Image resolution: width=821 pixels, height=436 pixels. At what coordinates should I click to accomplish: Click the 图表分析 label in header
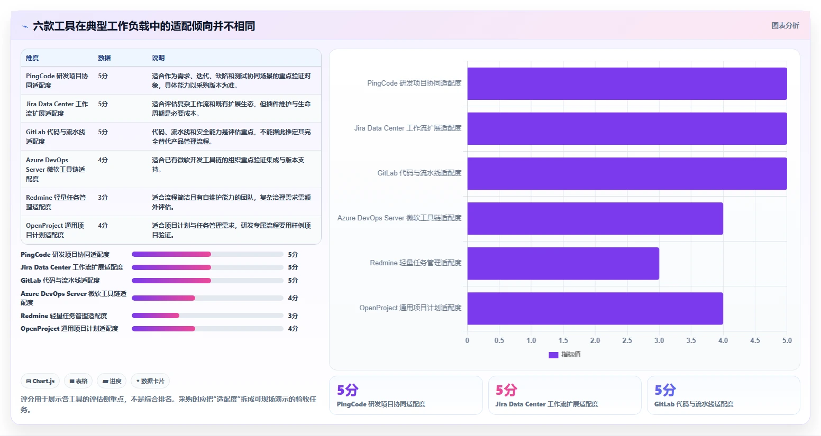785,25
